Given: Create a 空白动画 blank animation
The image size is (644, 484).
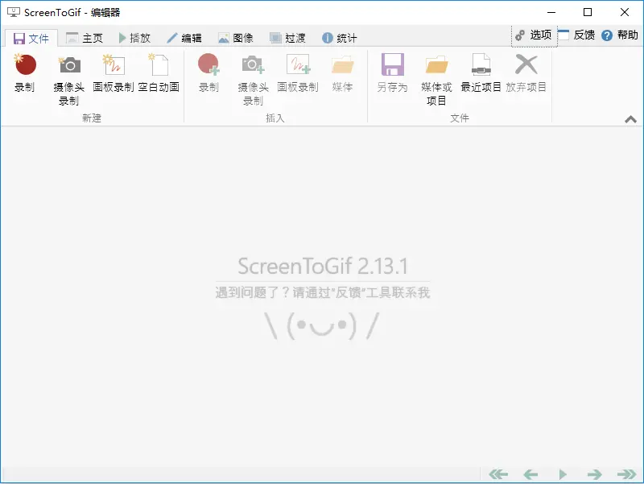Looking at the screenshot, I should 158,66.
